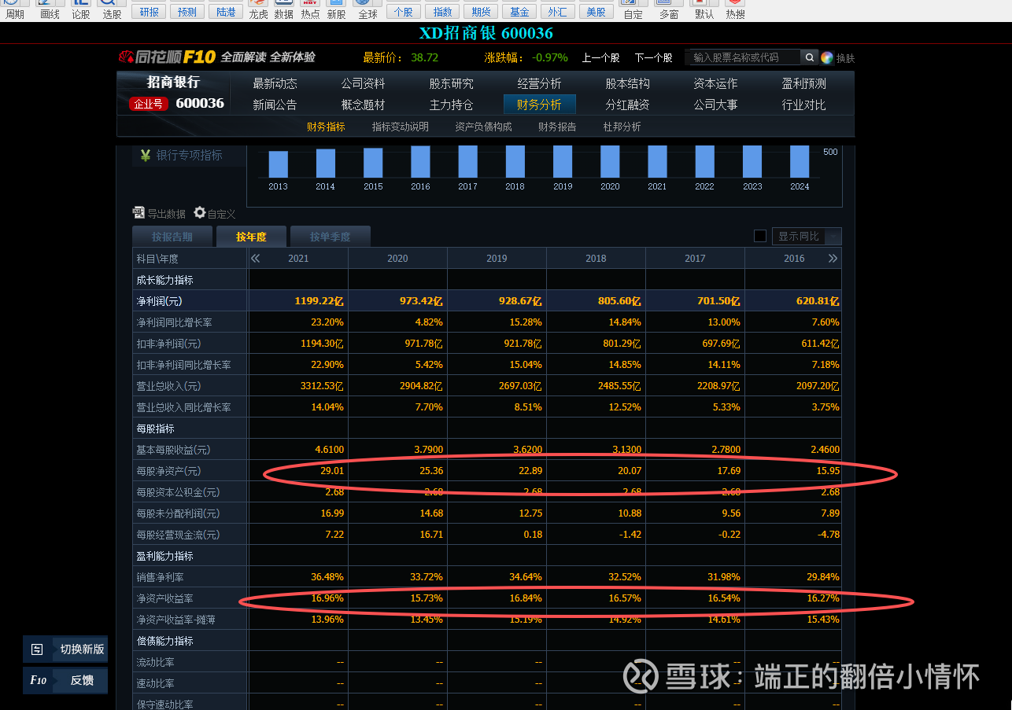
Task: Show earlier years with left double-arrow
Action: (255, 259)
